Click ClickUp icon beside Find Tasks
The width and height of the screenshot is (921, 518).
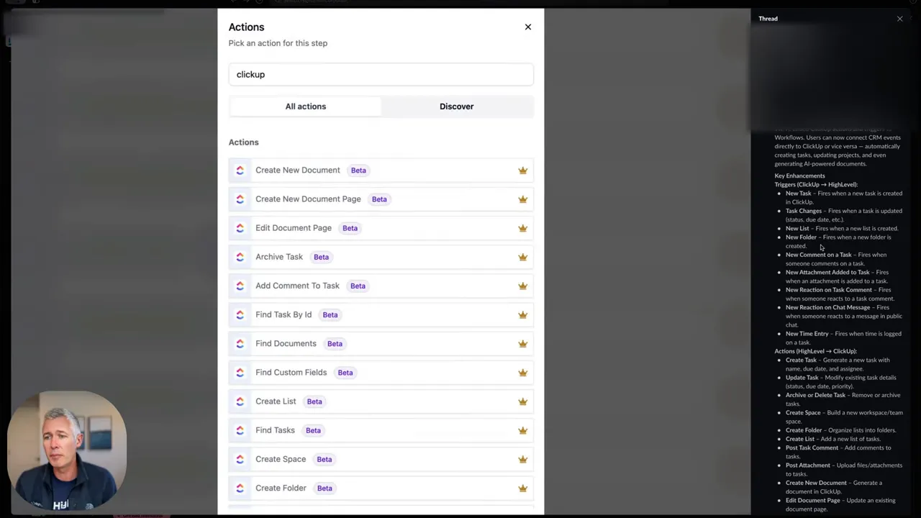click(x=240, y=430)
